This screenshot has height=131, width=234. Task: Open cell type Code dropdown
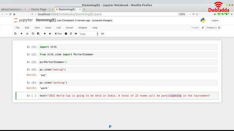89,34
